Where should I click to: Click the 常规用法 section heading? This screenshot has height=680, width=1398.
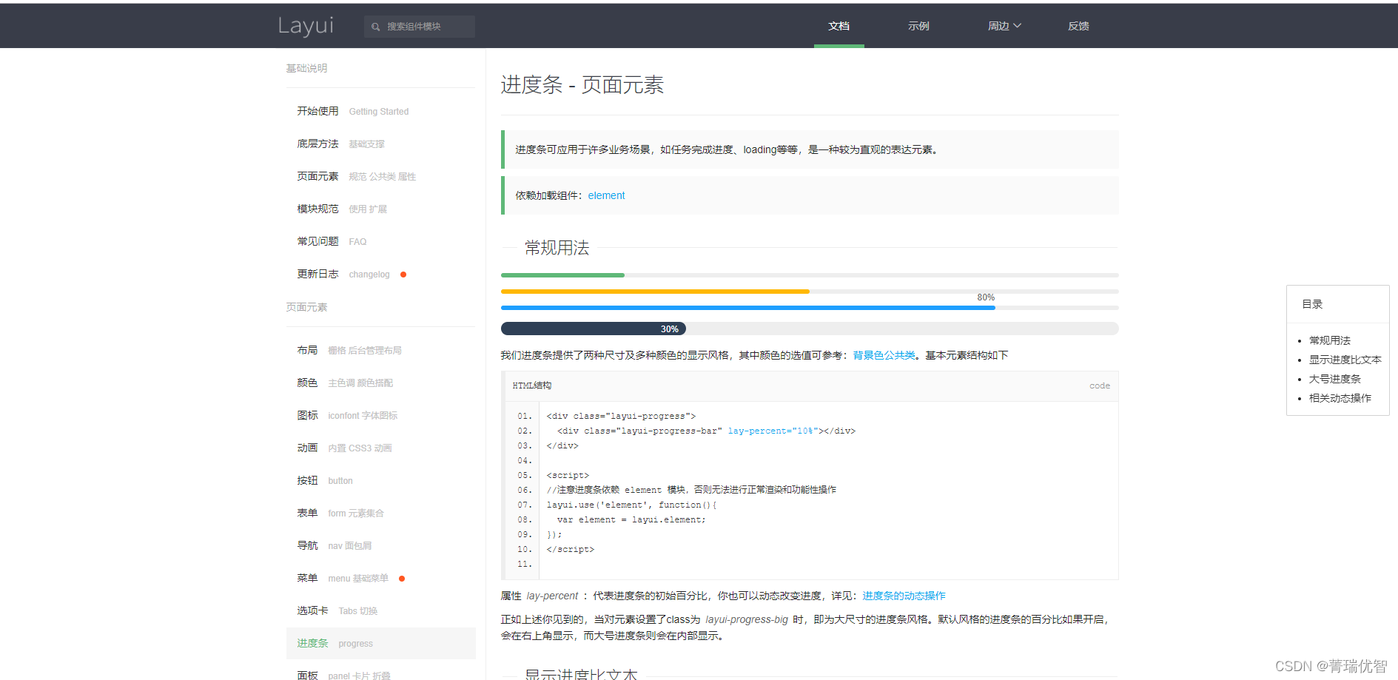coord(557,248)
